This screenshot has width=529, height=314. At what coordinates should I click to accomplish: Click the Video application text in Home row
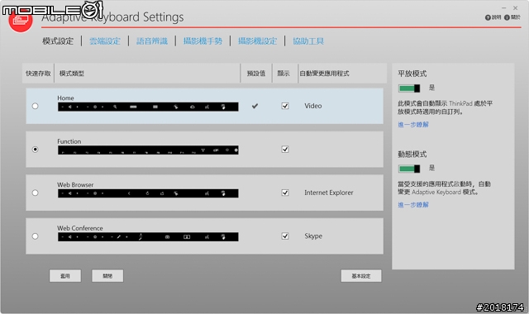click(313, 106)
